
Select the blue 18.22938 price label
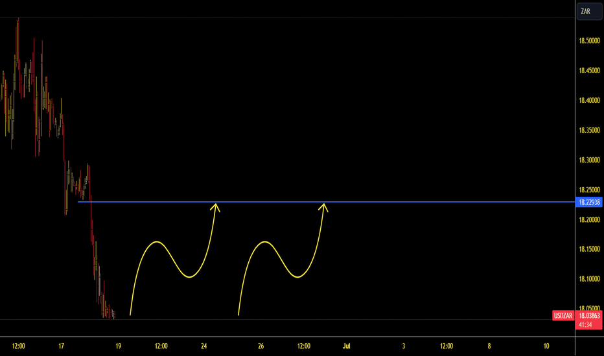pyautogui.click(x=588, y=202)
